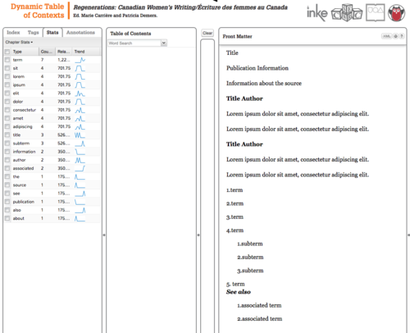The image size is (410, 333).
Task: Click the XML button in Front Matter header
Action: [x=386, y=36]
